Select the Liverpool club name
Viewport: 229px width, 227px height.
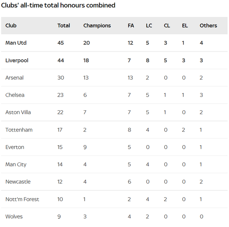17,61
